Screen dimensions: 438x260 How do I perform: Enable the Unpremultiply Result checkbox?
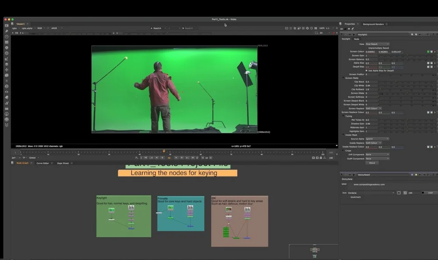pyautogui.click(x=367, y=48)
